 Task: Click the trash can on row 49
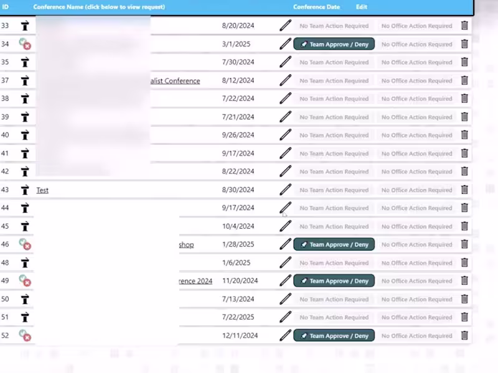click(x=464, y=281)
